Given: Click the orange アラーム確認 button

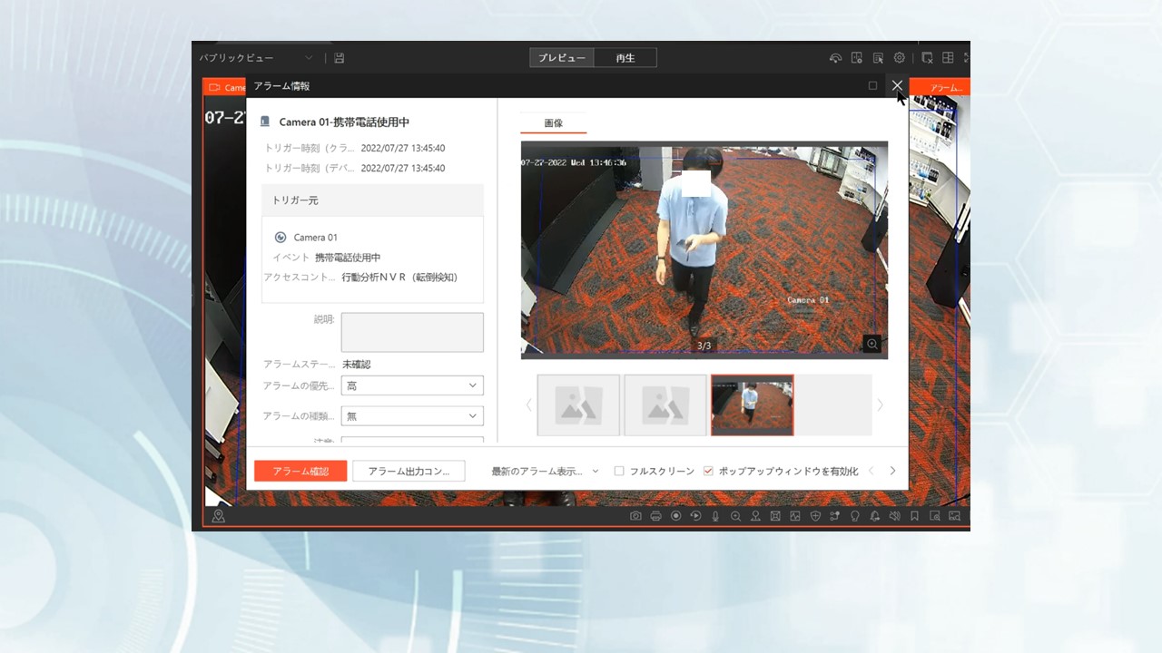Looking at the screenshot, I should (300, 472).
